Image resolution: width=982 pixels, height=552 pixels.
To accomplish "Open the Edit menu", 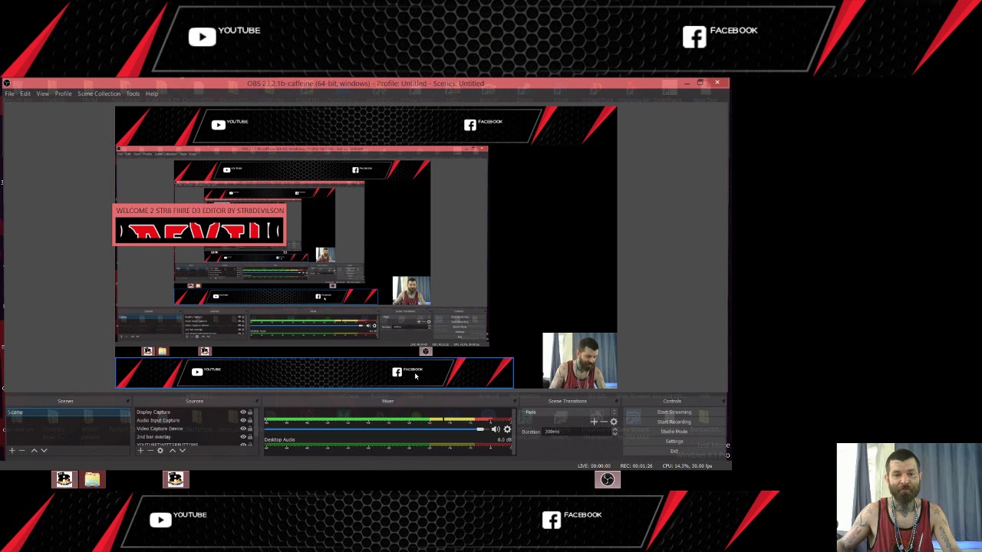I will [x=25, y=94].
